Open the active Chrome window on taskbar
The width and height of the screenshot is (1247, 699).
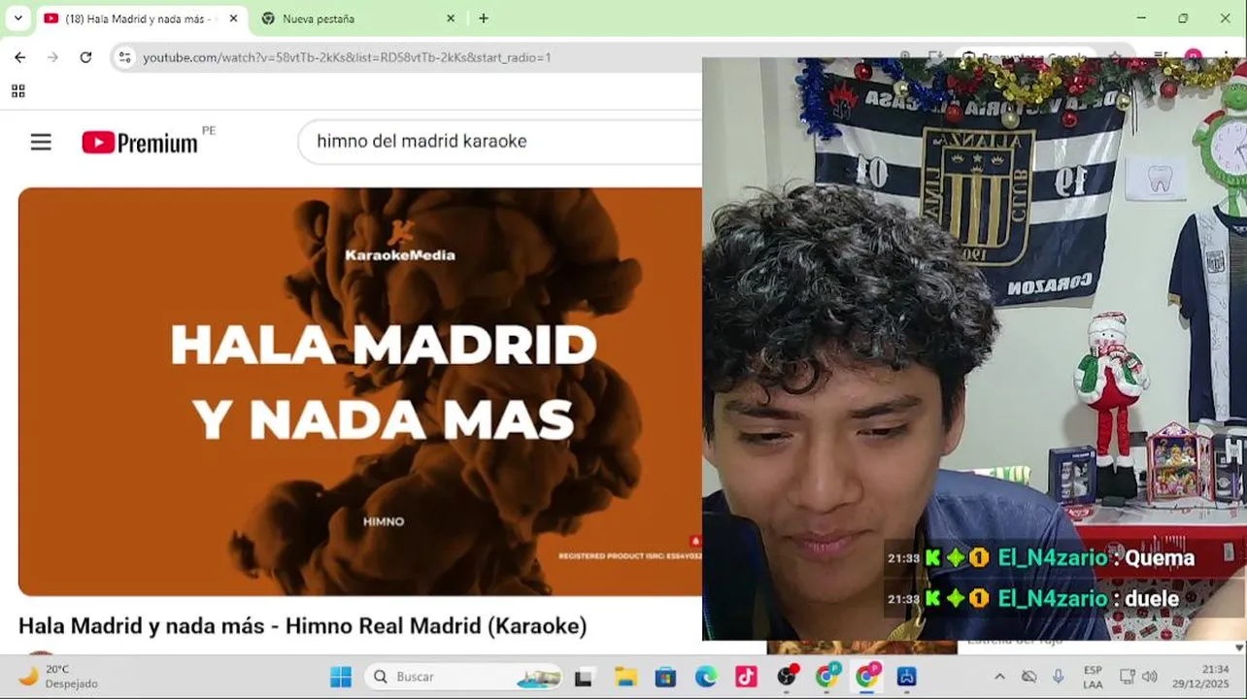[866, 677]
